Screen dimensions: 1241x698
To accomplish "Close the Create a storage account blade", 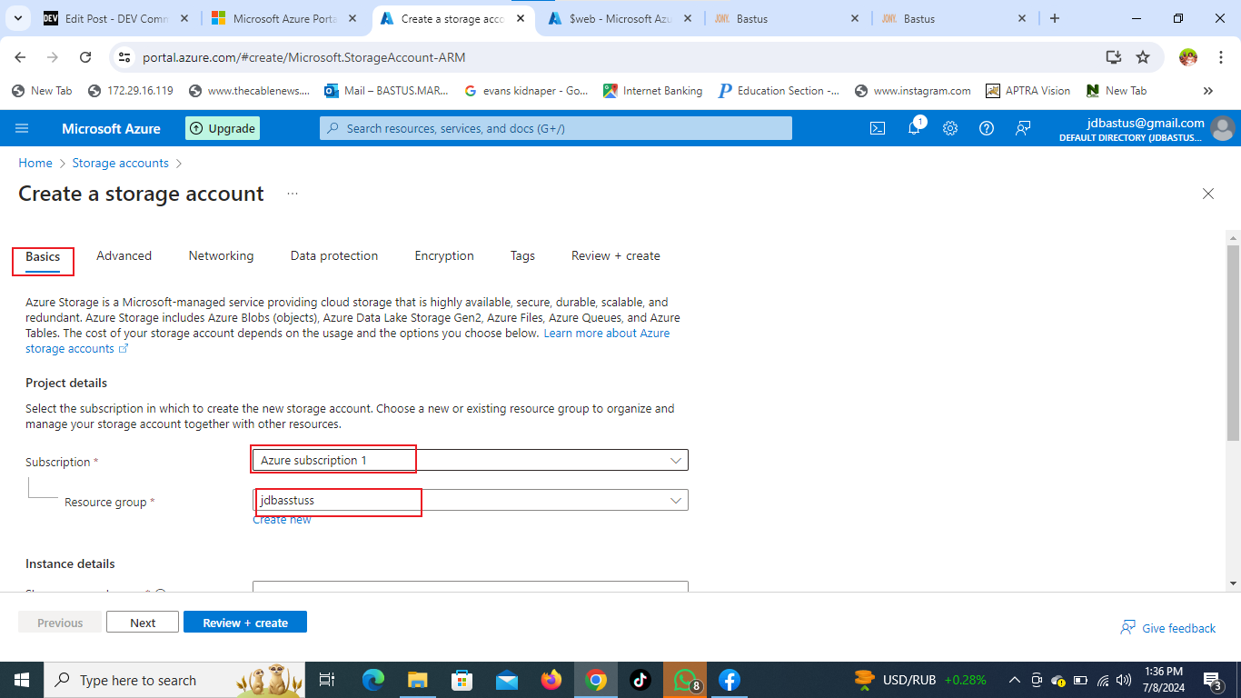I will (1208, 194).
